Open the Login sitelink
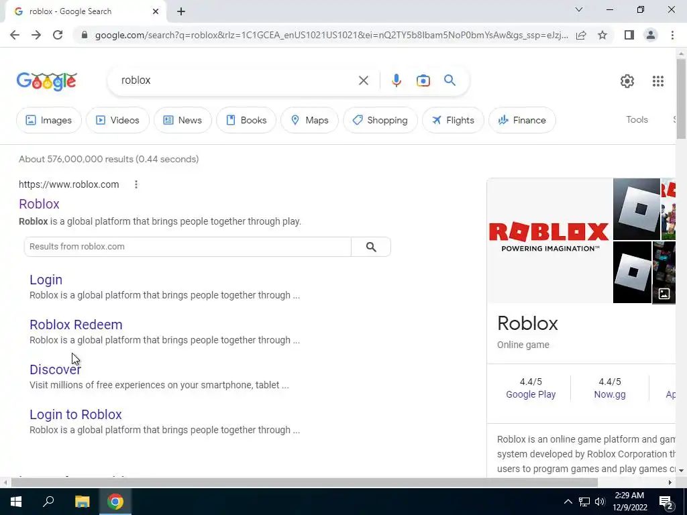This screenshot has width=687, height=515. tap(46, 280)
